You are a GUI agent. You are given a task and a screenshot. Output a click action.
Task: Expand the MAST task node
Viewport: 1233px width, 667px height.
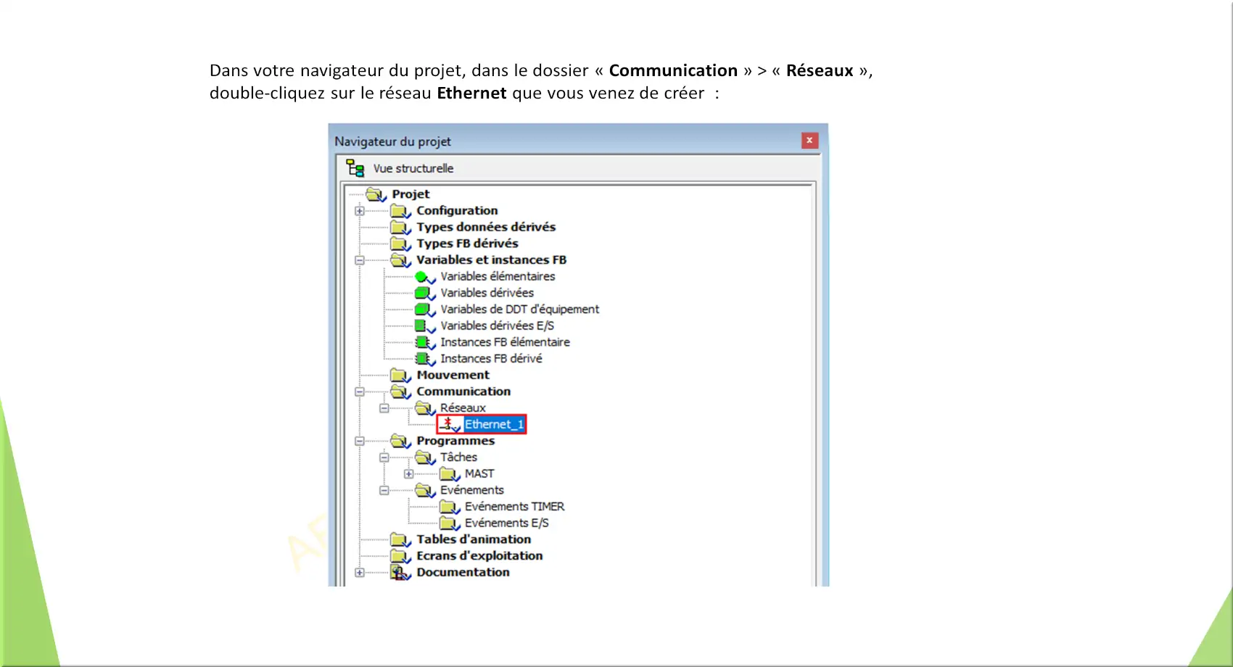coord(409,474)
